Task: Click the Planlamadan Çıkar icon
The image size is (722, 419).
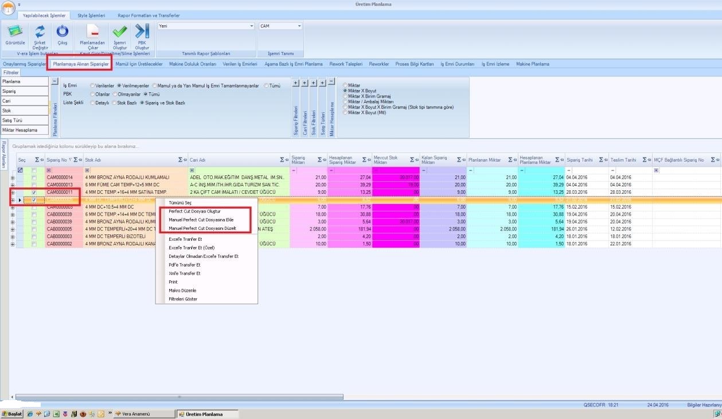Action: point(92,32)
